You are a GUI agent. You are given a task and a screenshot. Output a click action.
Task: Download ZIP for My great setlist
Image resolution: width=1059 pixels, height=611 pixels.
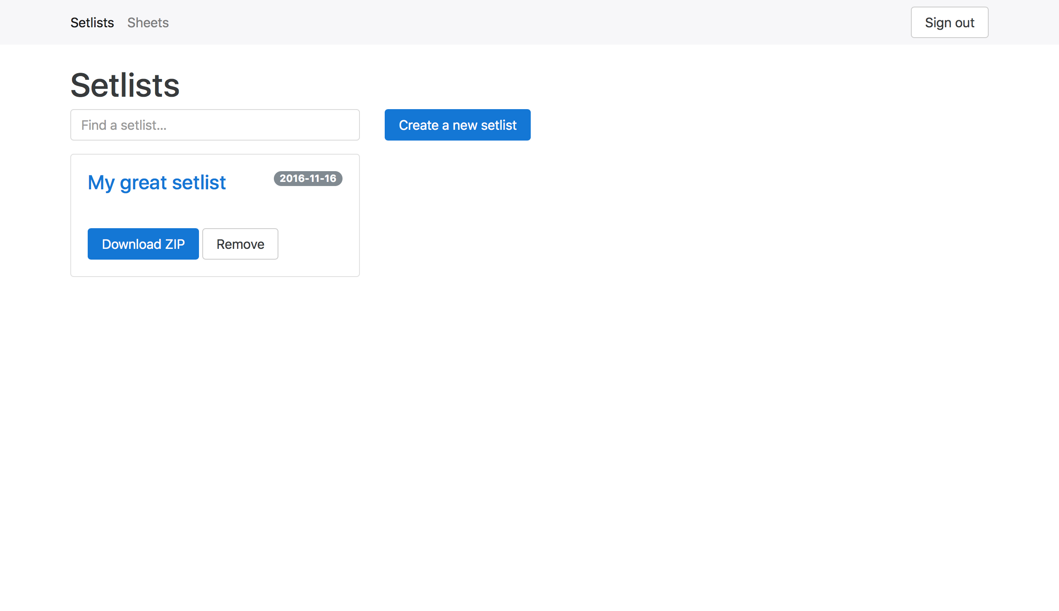tap(143, 244)
